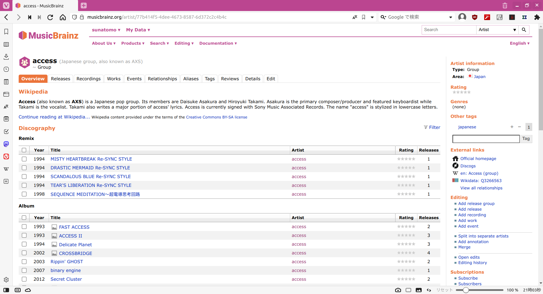Click the capture page camera icon in status bar
This screenshot has width=543, height=294.
tap(398, 290)
